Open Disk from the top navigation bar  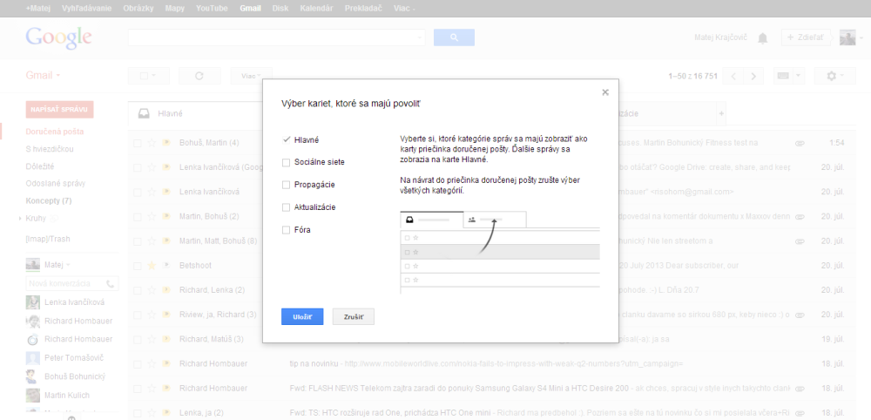point(280,8)
